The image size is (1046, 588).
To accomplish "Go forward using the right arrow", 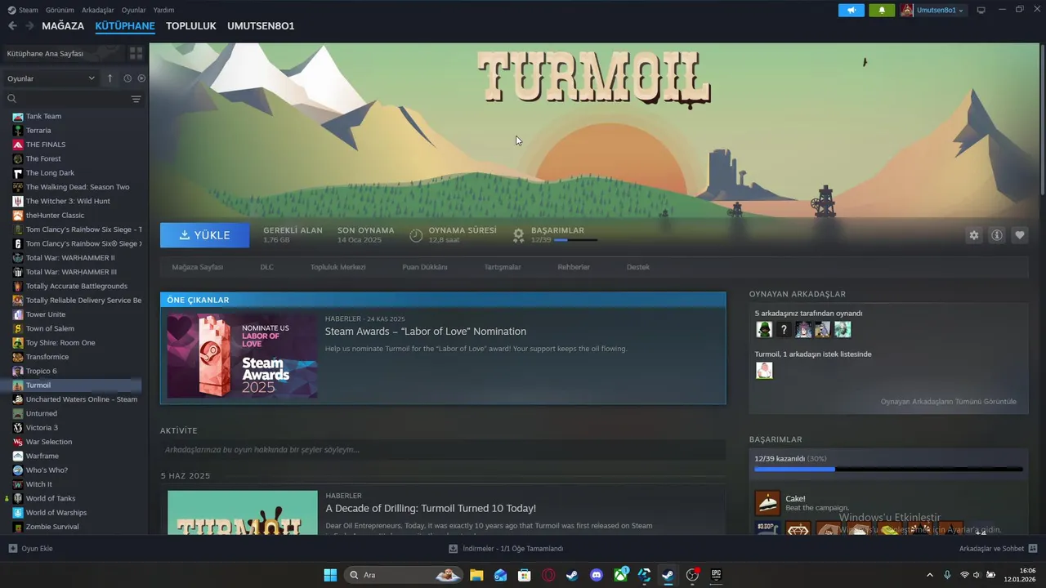I will click(29, 26).
